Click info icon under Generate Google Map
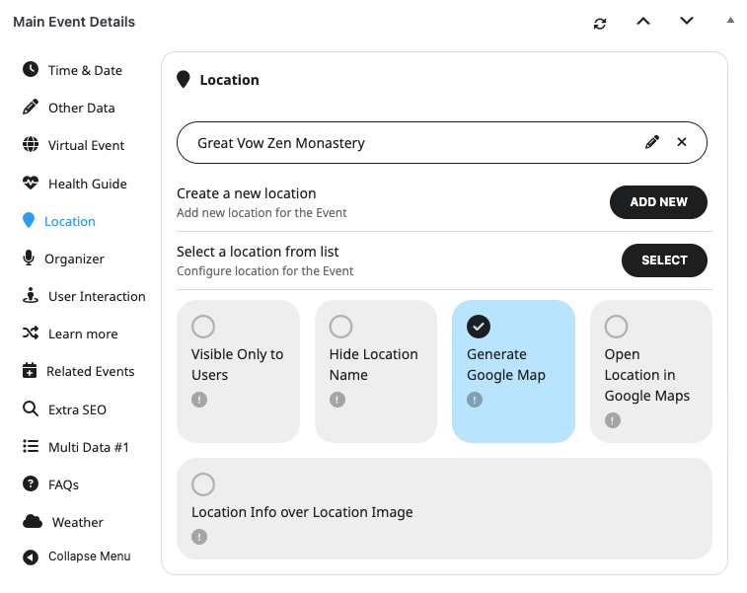Image resolution: width=747 pixels, height=593 pixels. [x=475, y=400]
